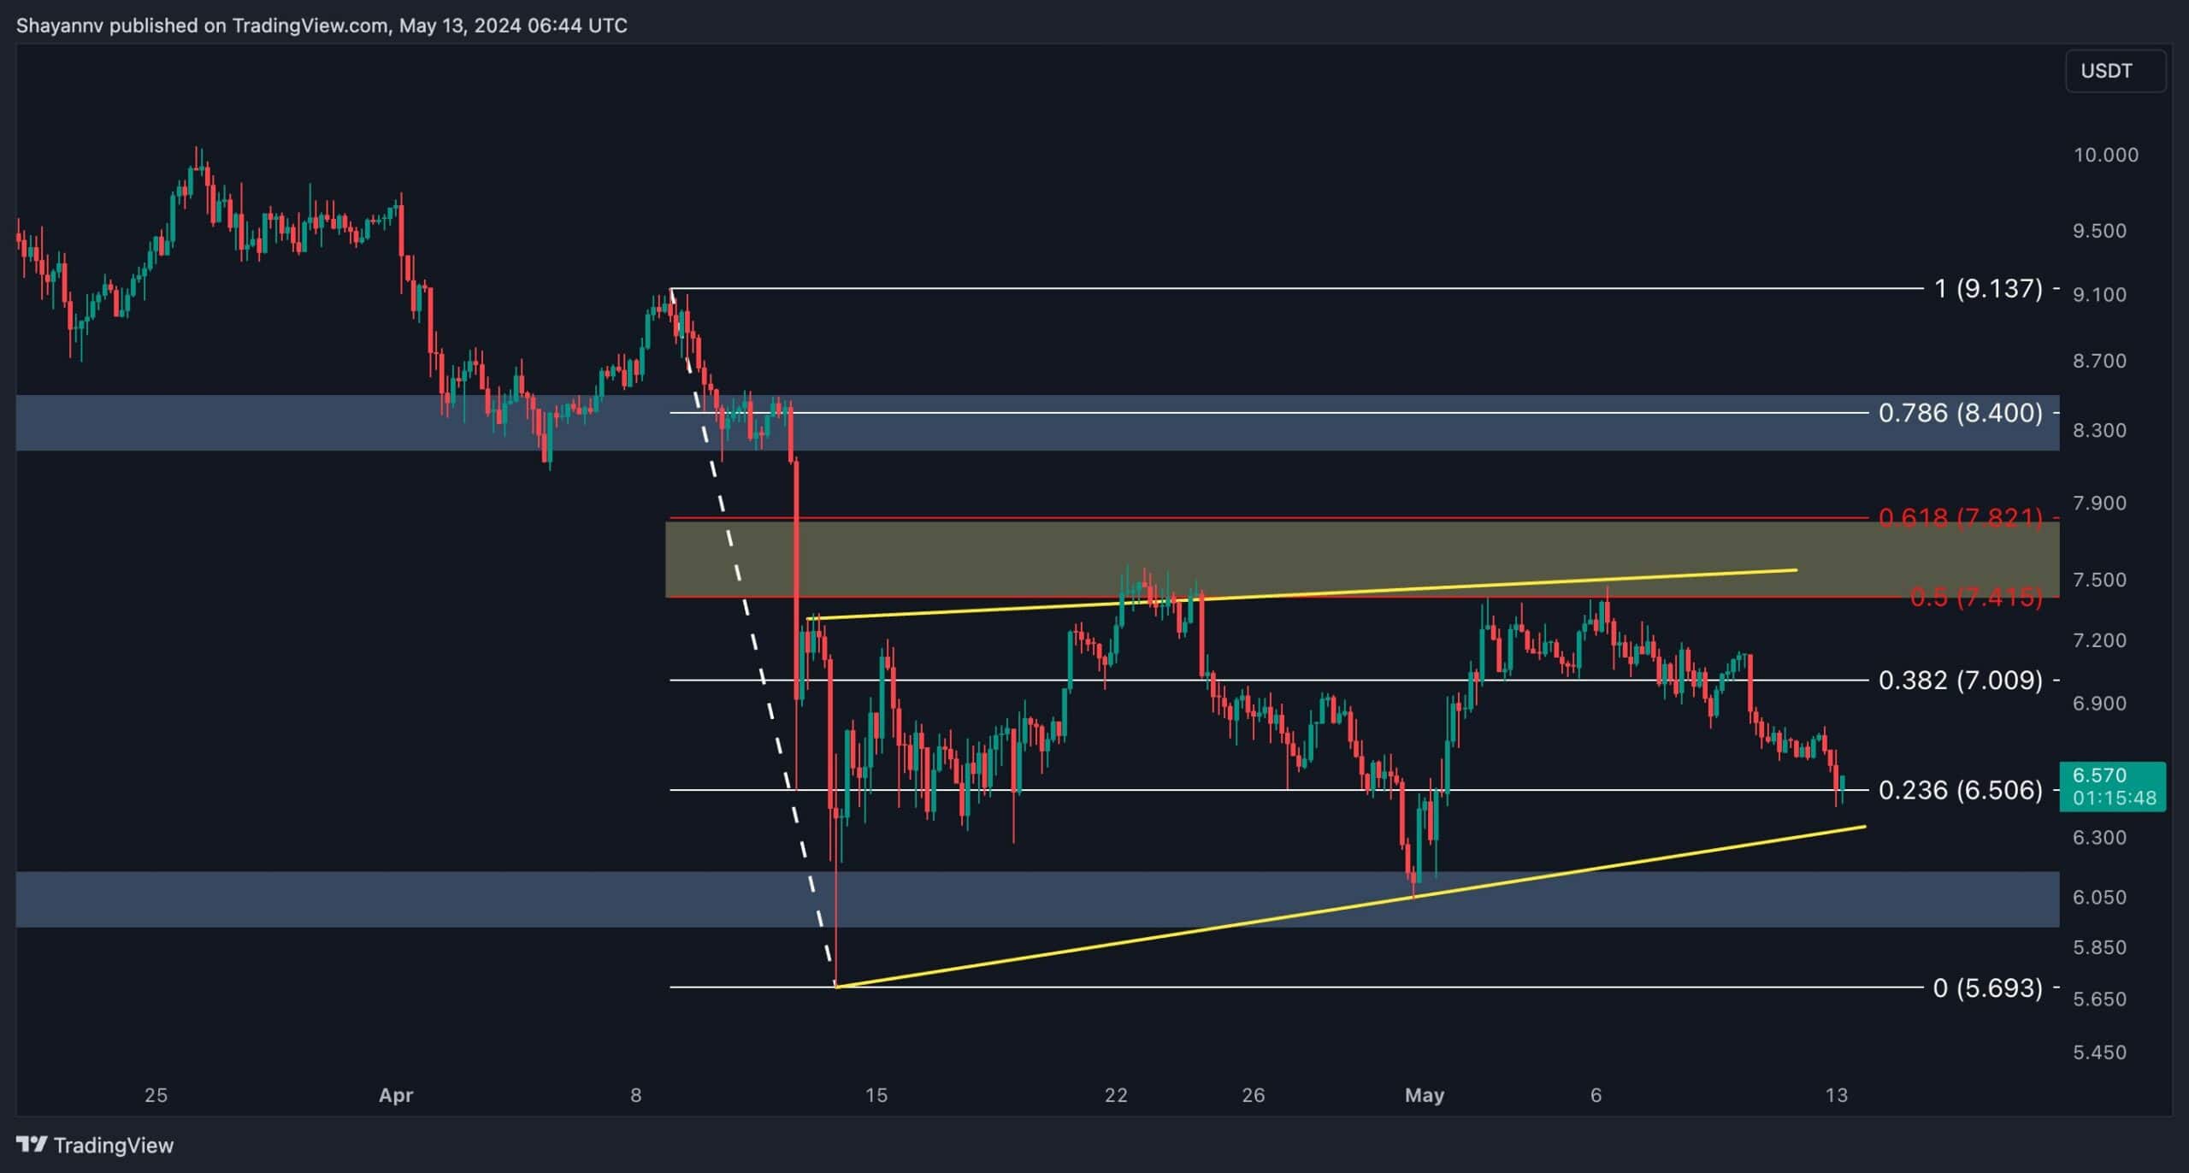This screenshot has width=2189, height=1173.
Task: Click the 9.500 price axis value
Action: [2099, 231]
